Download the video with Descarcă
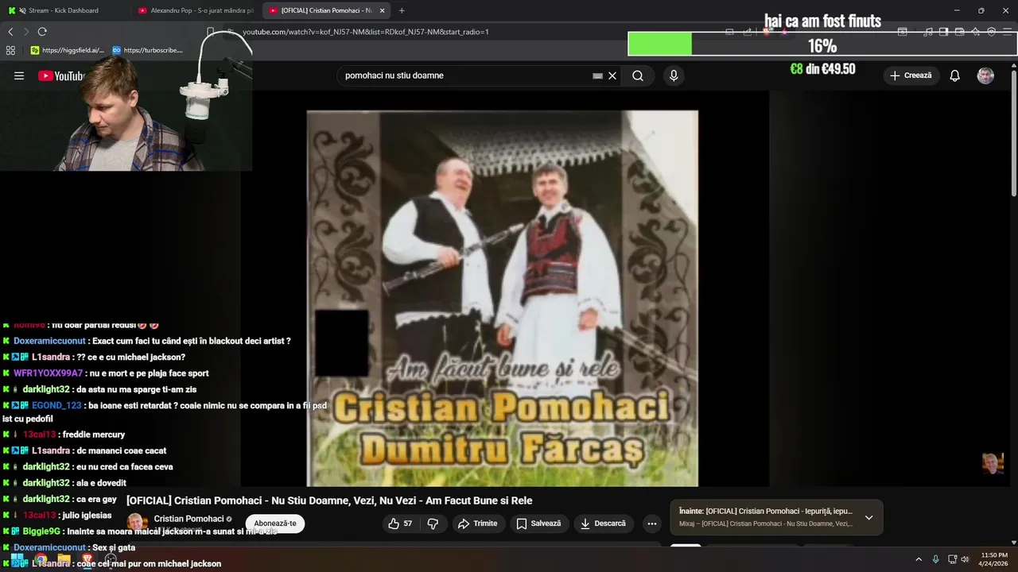This screenshot has width=1018, height=572. (x=604, y=524)
